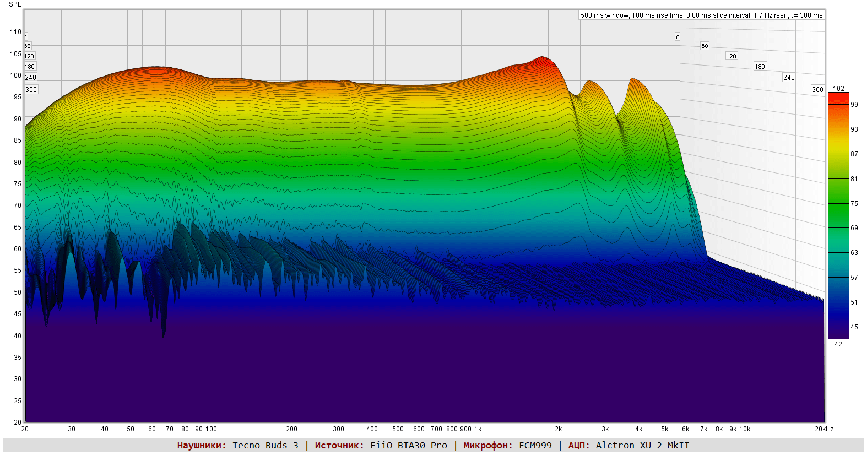Select the 'Tecno Buds 3' headphone name
The height and width of the screenshot is (455, 867).
tap(265, 445)
